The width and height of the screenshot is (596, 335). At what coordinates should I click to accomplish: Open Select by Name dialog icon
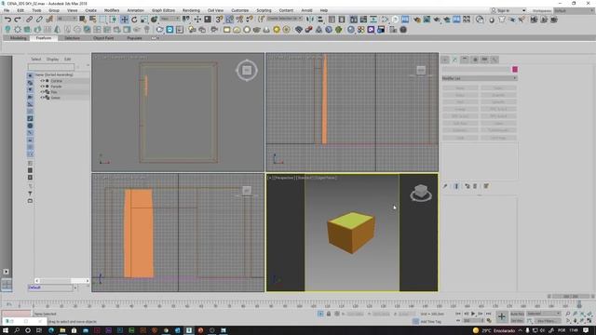(92, 20)
